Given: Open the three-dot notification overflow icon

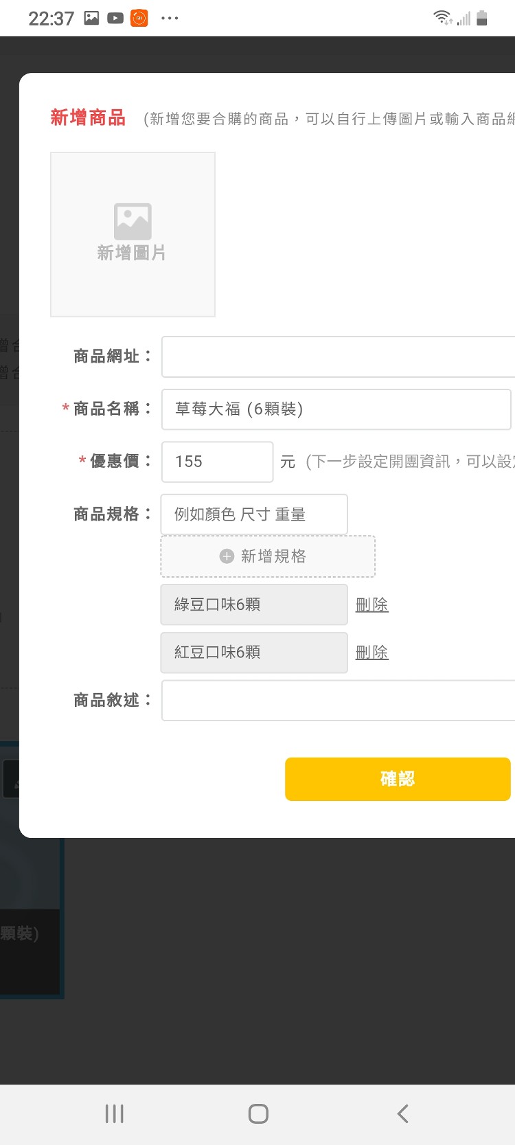Looking at the screenshot, I should 170,19.
